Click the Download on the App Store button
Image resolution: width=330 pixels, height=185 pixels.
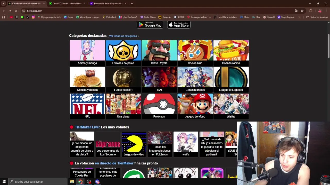179,25
